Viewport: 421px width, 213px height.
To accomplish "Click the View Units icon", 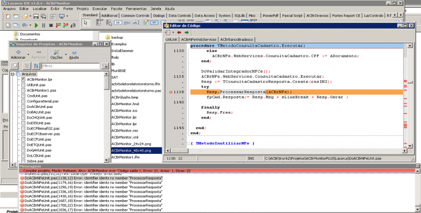I will pyautogui.click(x=8, y=25).
